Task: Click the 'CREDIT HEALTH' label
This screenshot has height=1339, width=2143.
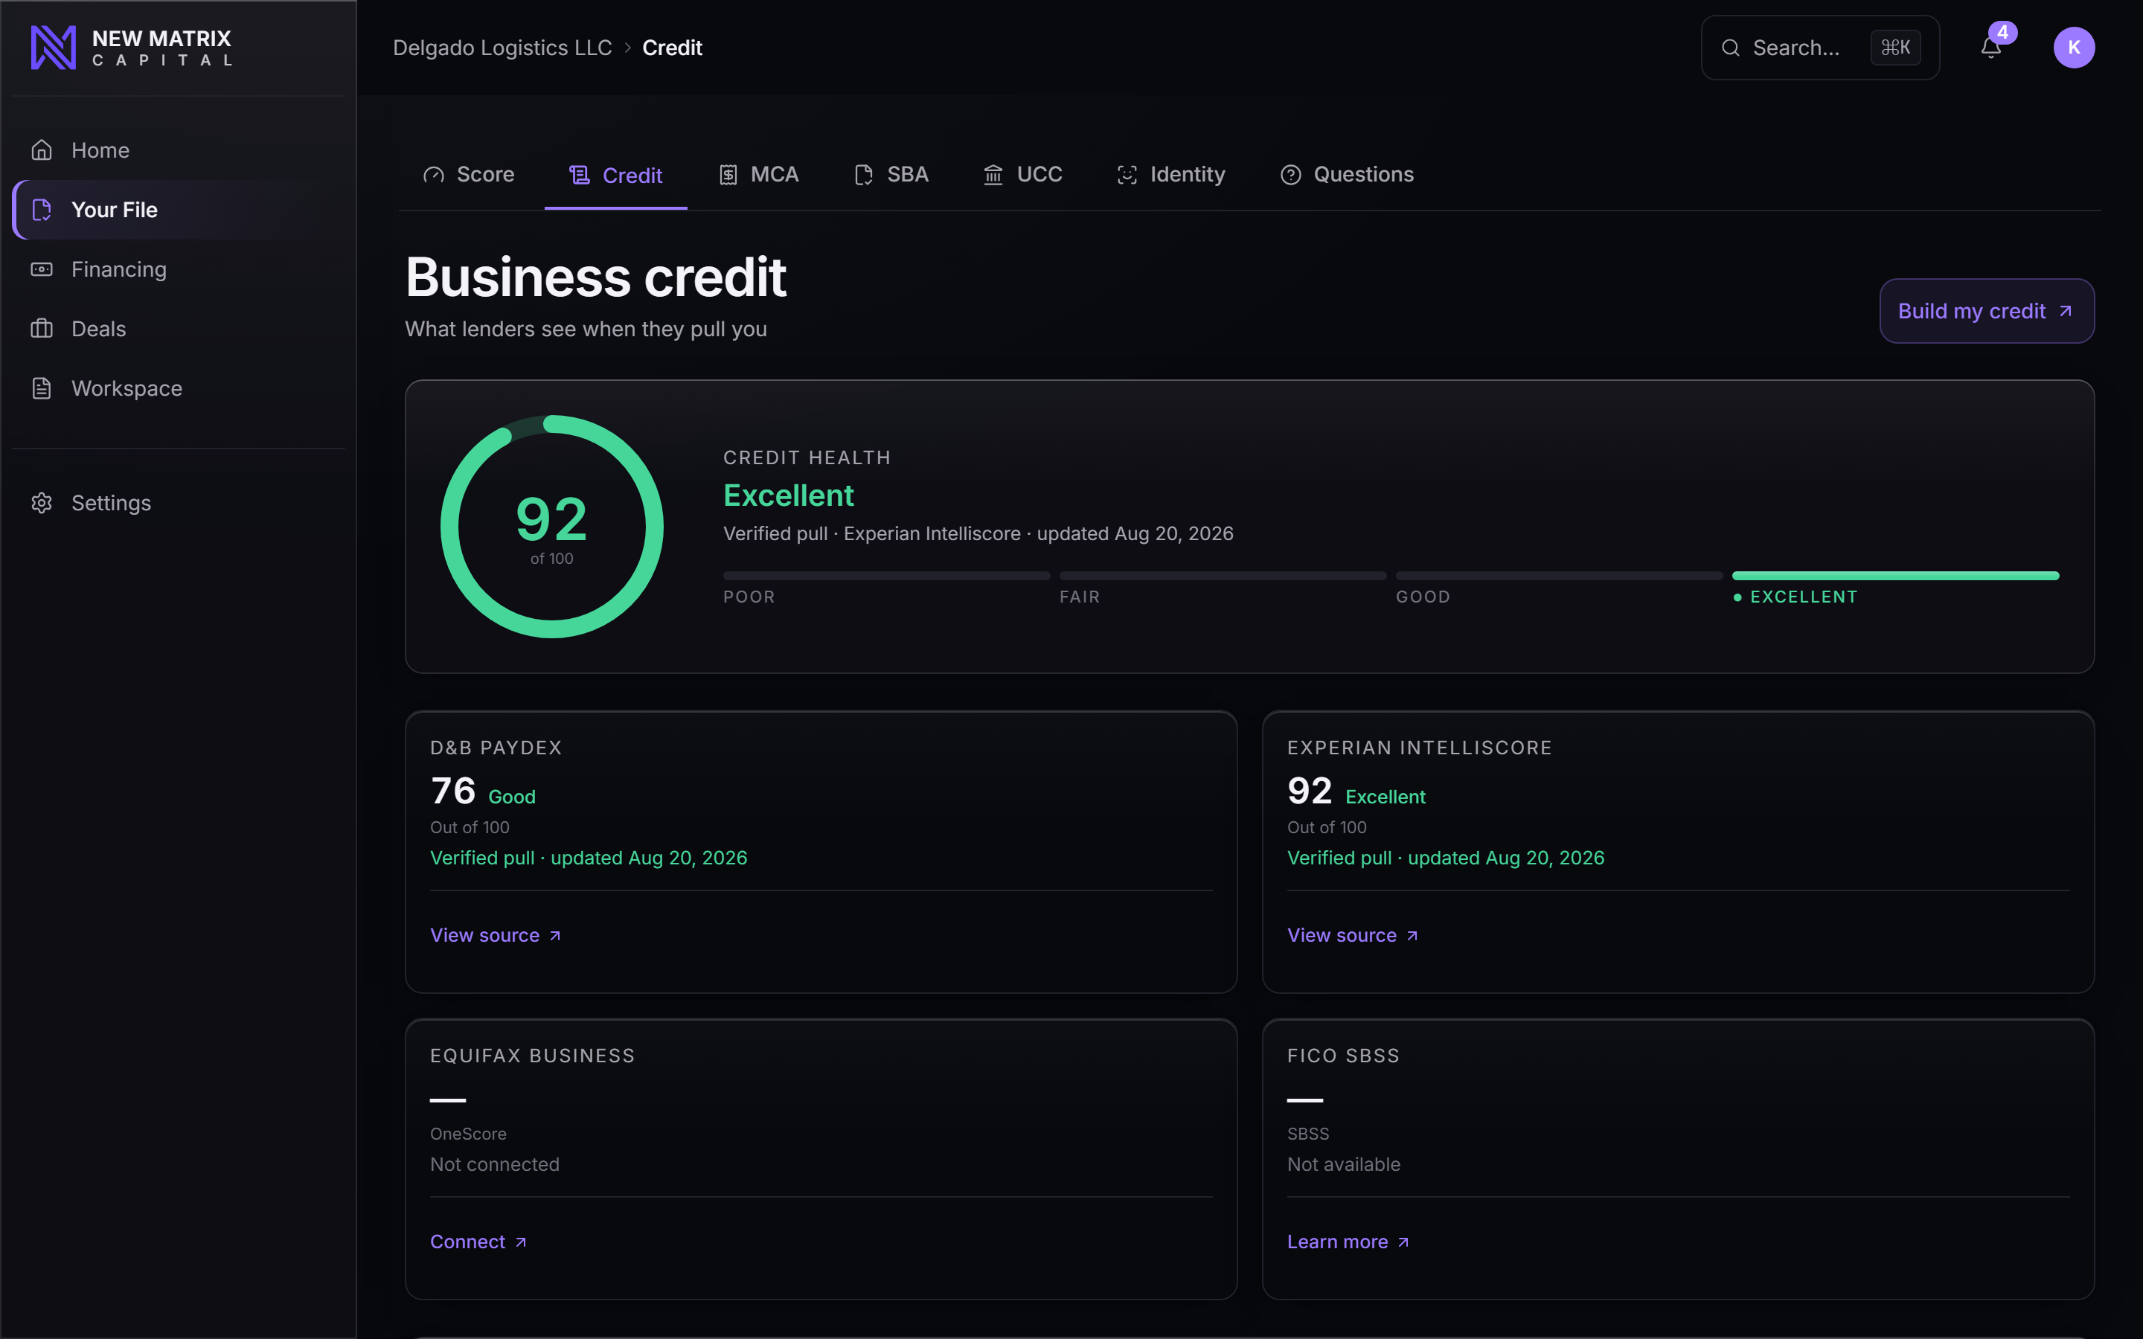Action: (x=807, y=457)
